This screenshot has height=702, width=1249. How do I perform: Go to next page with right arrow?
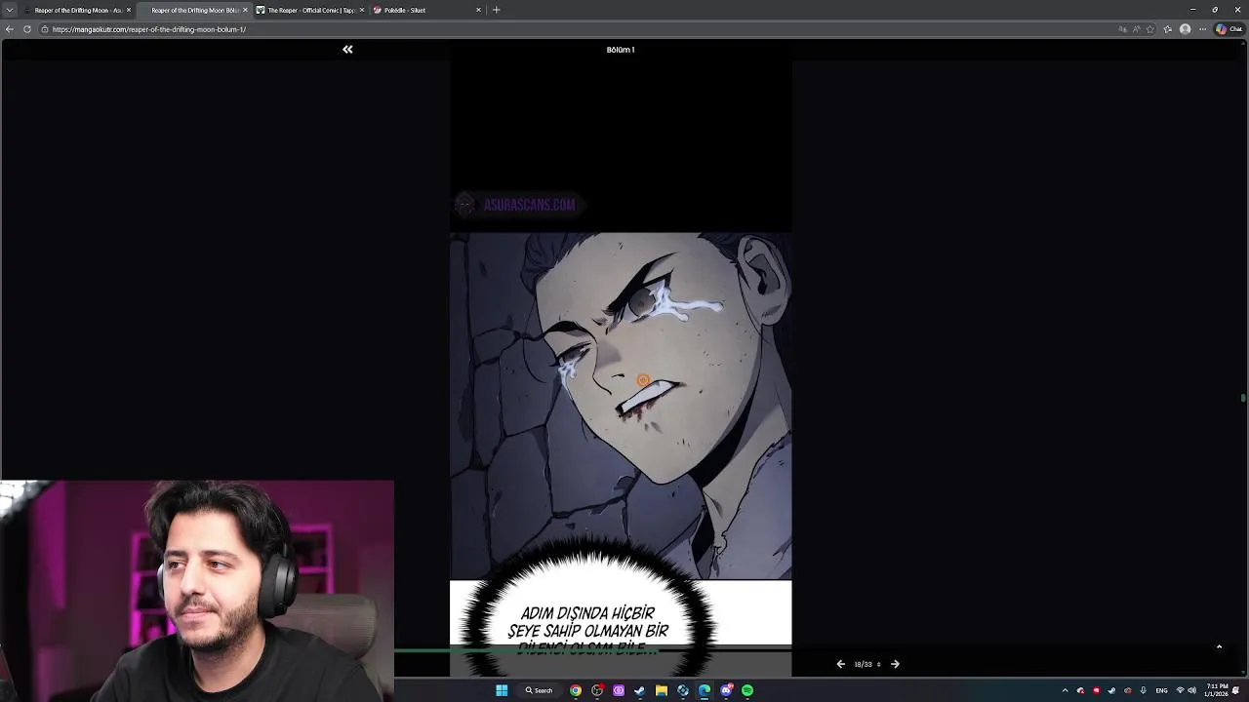click(x=895, y=664)
